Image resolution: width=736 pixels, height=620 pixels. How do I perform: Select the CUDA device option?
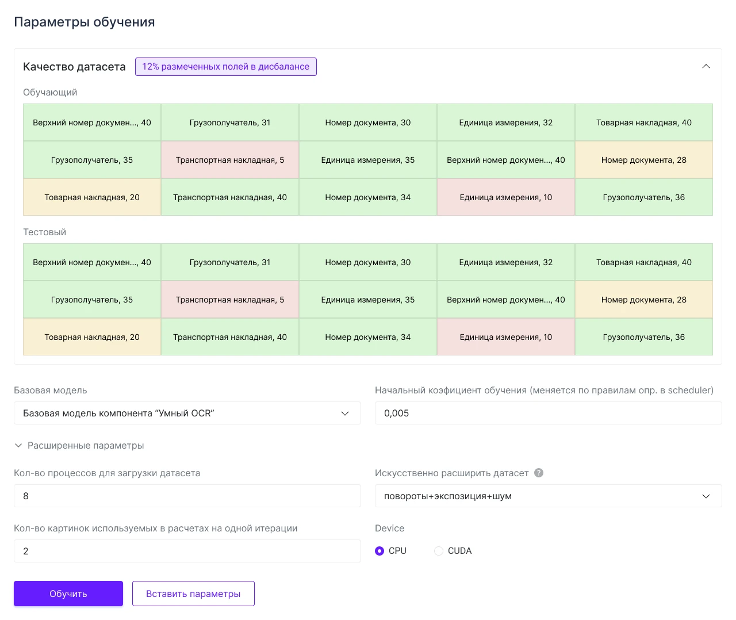tap(439, 551)
